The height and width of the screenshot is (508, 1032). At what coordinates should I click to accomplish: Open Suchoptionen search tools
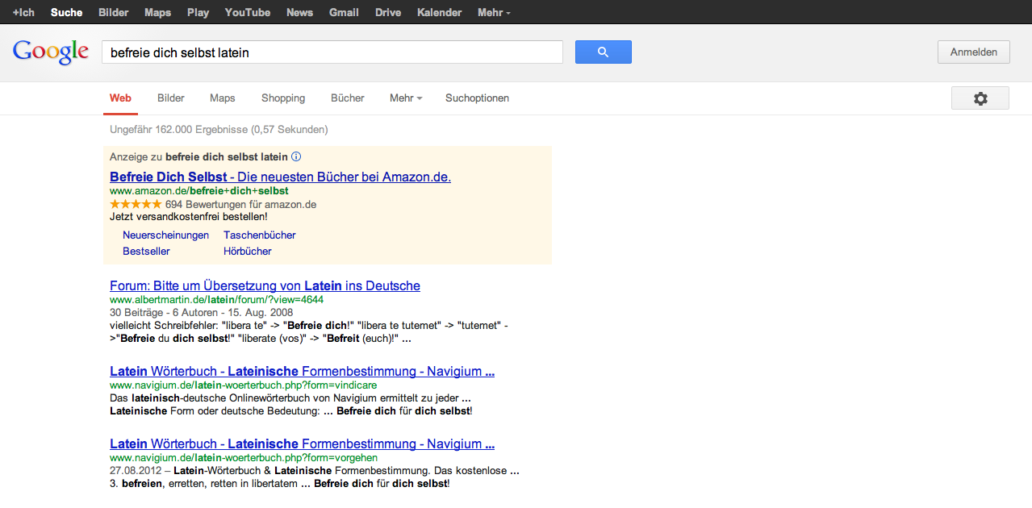point(477,98)
